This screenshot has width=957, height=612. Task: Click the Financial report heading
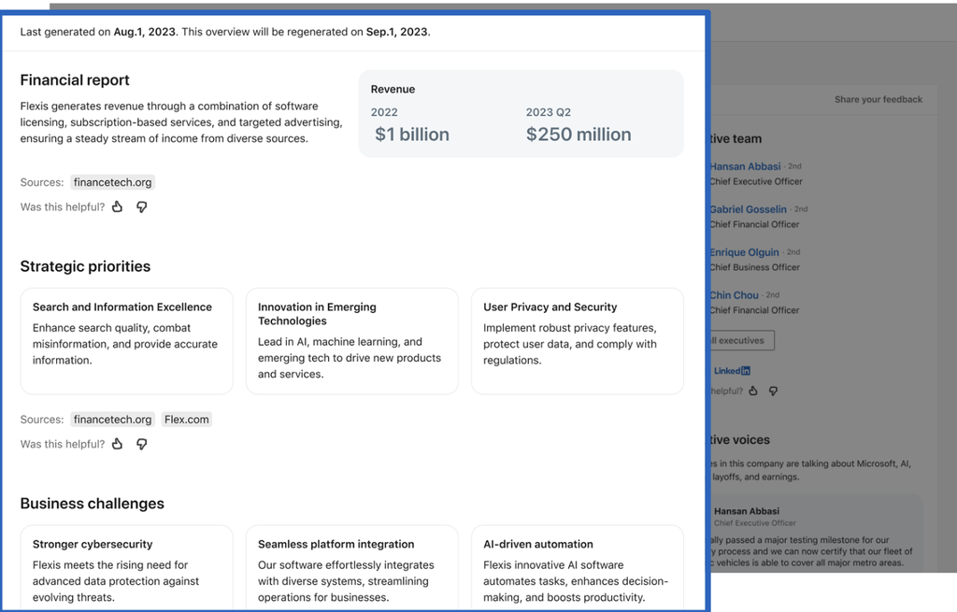(x=75, y=80)
